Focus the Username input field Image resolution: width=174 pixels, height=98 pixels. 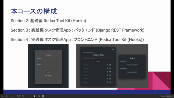(48, 61)
